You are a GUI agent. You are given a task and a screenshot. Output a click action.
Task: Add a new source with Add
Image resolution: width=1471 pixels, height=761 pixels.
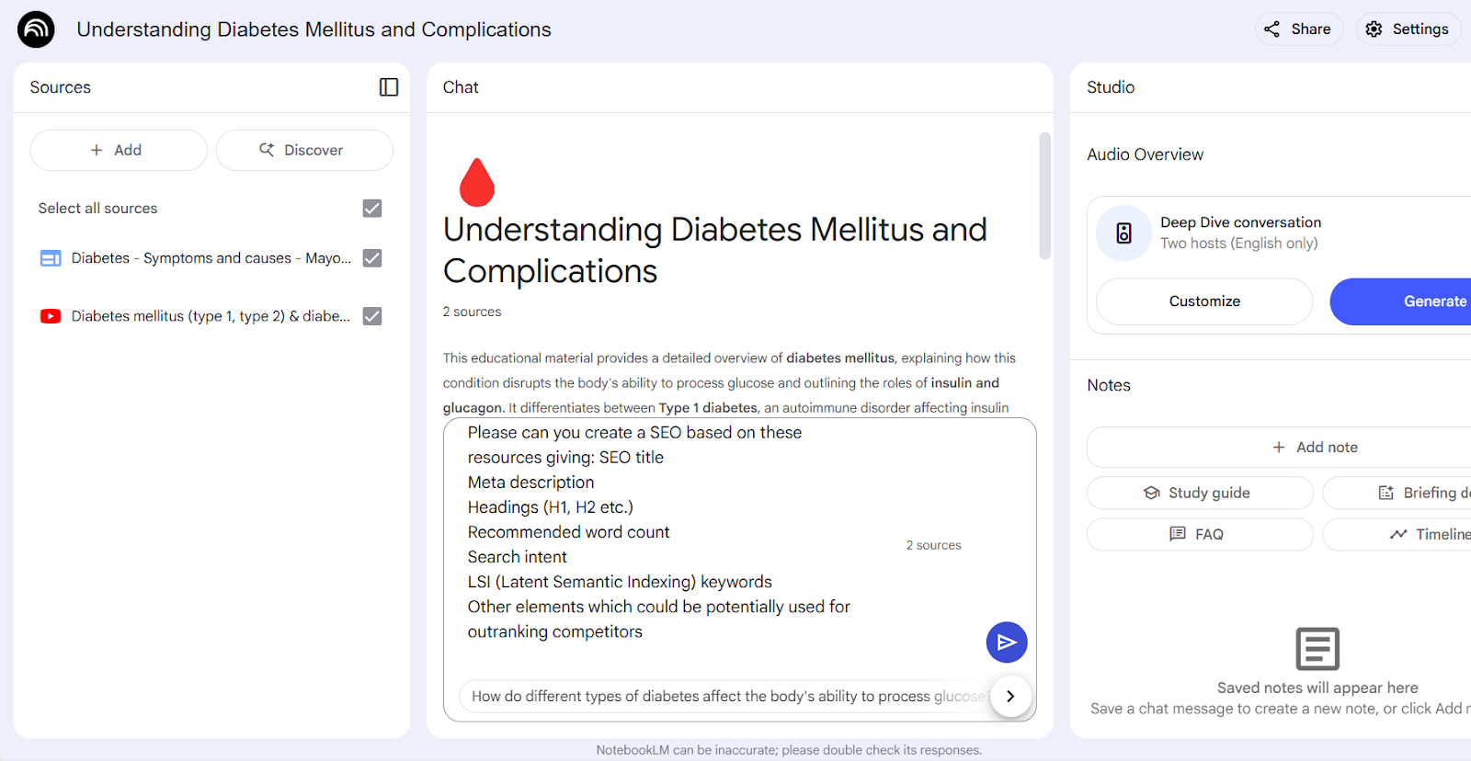click(119, 150)
